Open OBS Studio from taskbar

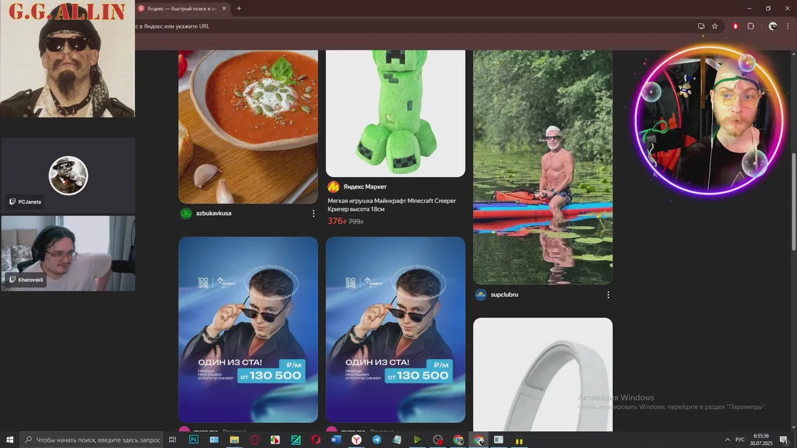click(438, 439)
